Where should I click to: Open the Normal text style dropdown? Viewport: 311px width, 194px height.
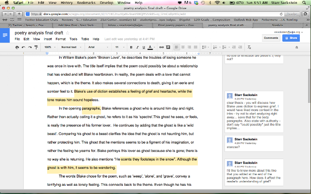71,47
